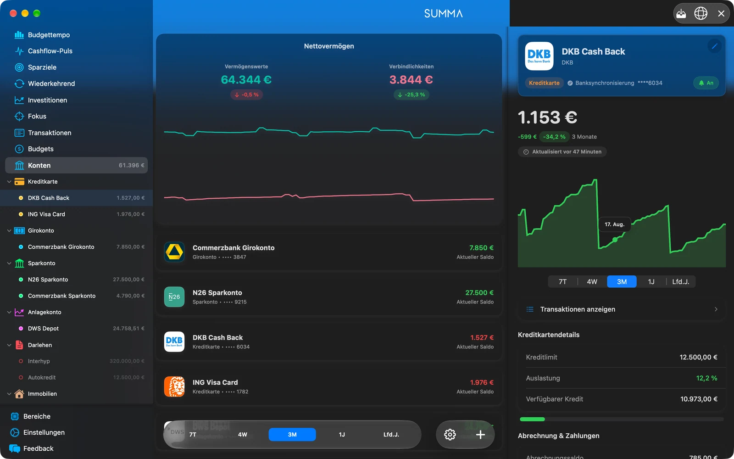The width and height of the screenshot is (734, 459).
Task: Click the download tray icon in top bar
Action: (x=681, y=13)
